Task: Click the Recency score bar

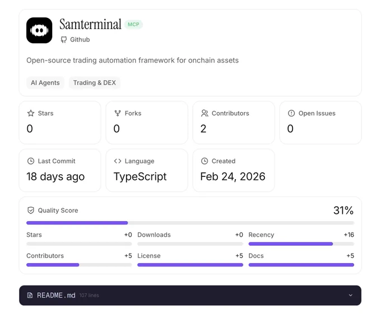Action: [301, 244]
